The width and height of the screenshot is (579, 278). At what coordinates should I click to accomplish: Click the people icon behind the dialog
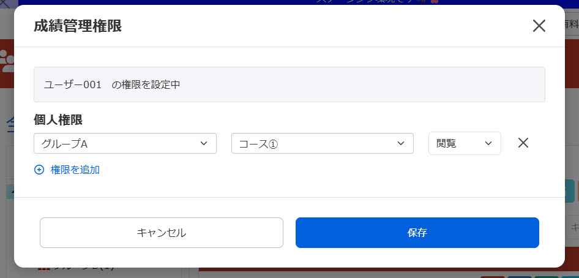click(7, 61)
